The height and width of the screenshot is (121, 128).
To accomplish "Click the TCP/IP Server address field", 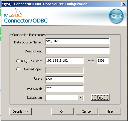I will (x=65, y=61).
